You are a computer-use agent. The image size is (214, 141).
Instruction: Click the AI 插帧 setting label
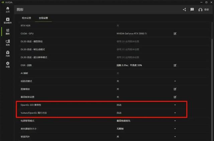click(24, 73)
